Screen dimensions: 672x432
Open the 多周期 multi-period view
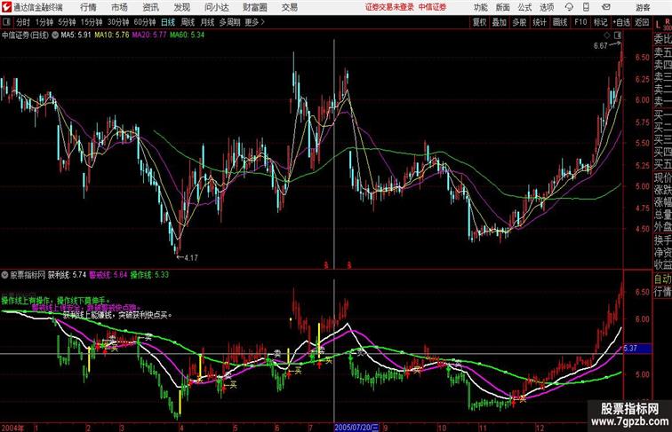pyautogui.click(x=229, y=22)
